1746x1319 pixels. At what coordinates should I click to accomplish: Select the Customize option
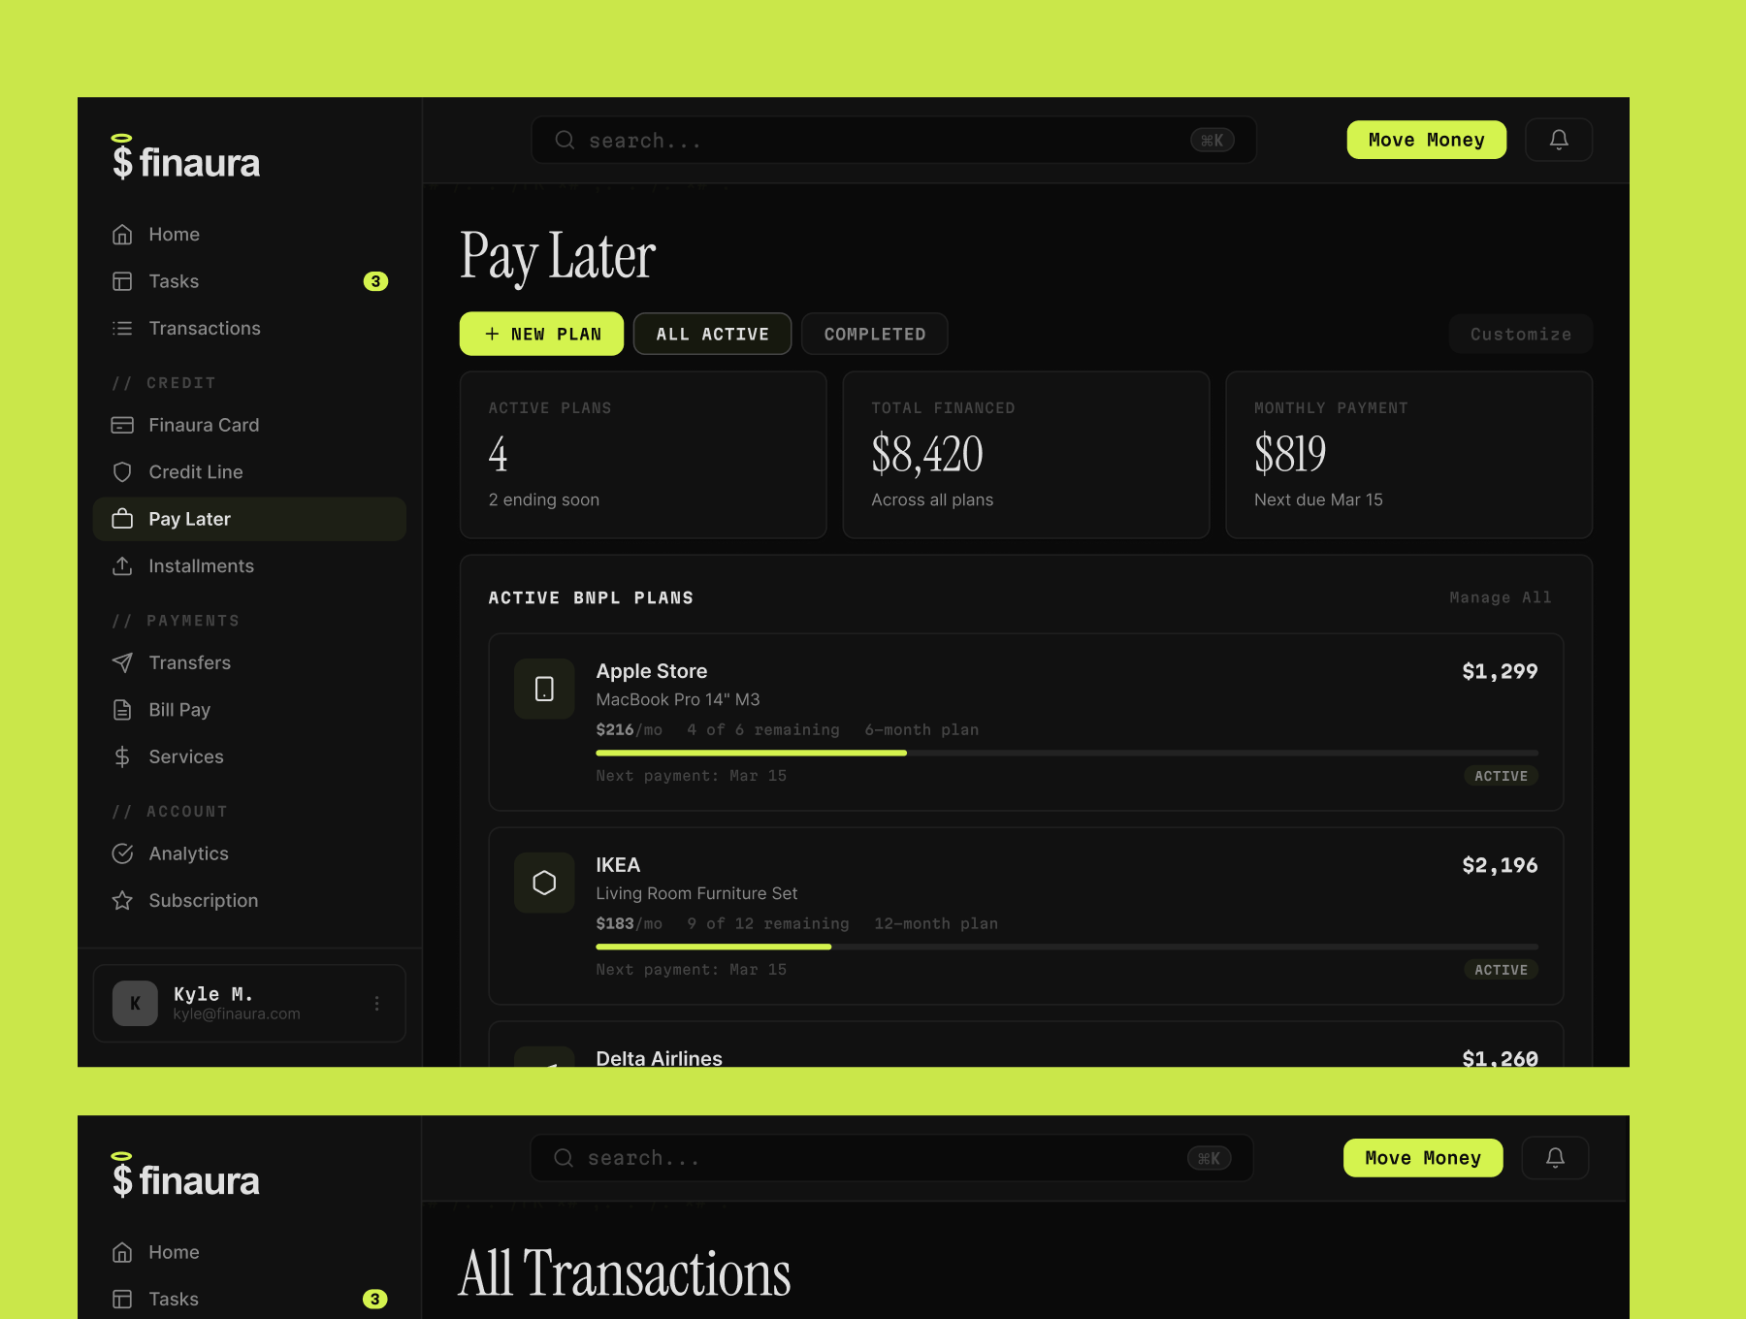(x=1519, y=334)
